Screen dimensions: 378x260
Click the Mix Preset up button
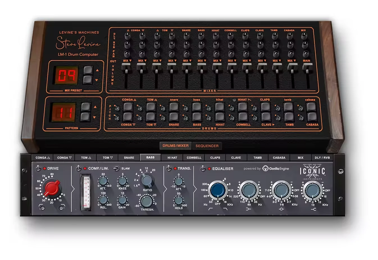point(88,70)
